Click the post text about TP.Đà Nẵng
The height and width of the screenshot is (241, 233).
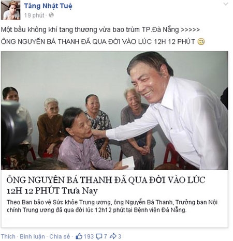pyautogui.click(x=100, y=29)
